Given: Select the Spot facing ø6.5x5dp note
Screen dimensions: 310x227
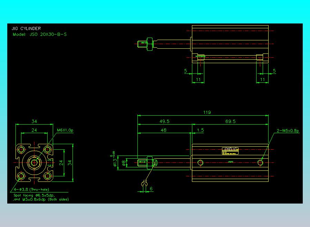Looking at the screenshot, I should coord(34,195).
